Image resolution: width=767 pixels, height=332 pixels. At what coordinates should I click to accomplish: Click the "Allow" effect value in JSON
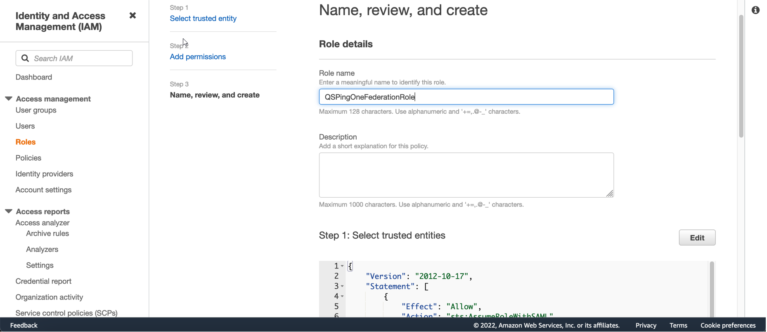point(462,307)
